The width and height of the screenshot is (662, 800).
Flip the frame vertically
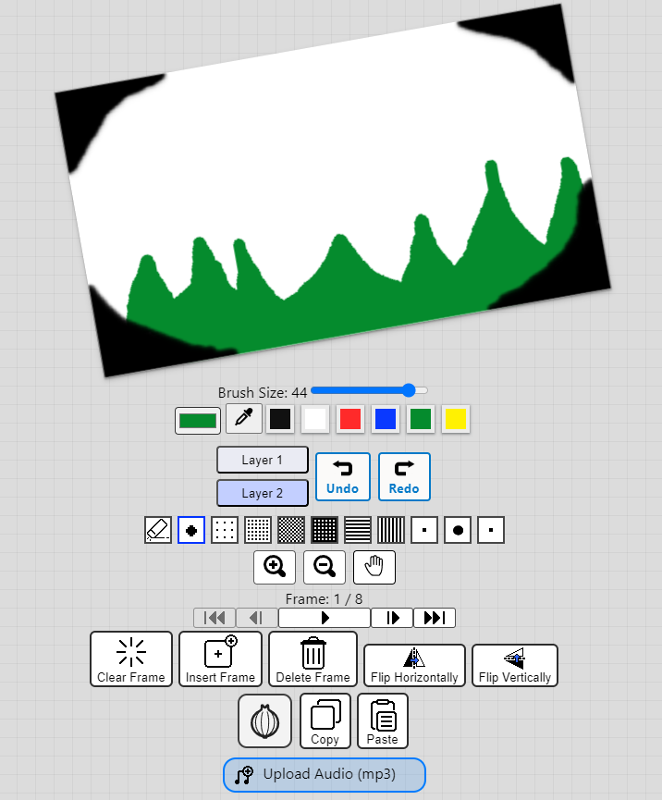(x=515, y=665)
